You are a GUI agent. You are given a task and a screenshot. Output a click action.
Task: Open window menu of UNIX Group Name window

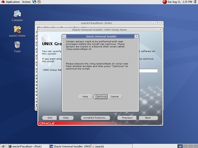40,30
